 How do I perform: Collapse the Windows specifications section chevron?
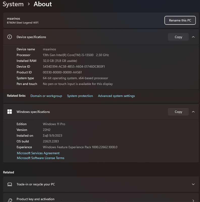(193, 112)
